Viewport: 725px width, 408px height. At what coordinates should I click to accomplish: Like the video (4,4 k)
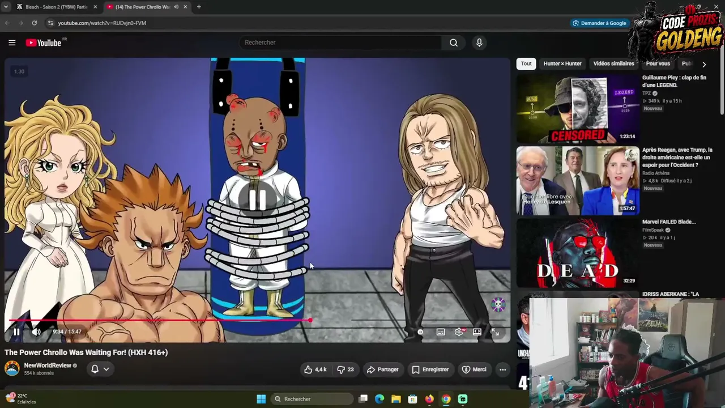315,369
